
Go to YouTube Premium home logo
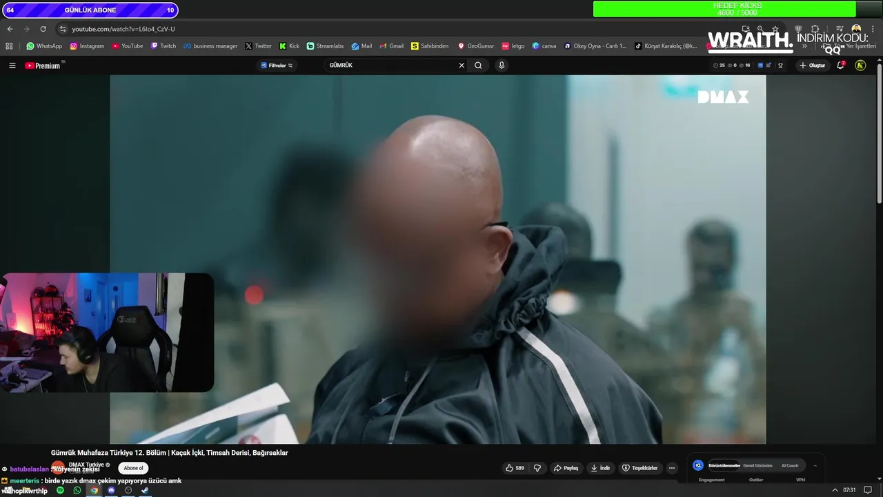point(43,66)
